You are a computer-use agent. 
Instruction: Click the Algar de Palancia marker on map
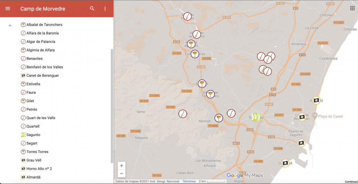point(187,16)
